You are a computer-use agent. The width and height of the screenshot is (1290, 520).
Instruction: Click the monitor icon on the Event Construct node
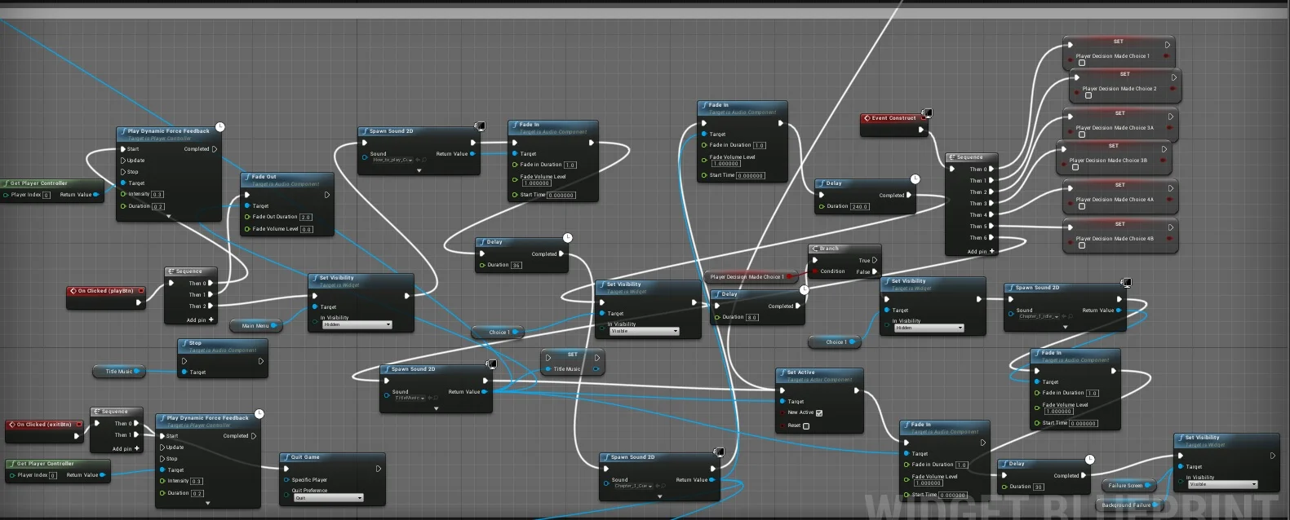pyautogui.click(x=927, y=113)
